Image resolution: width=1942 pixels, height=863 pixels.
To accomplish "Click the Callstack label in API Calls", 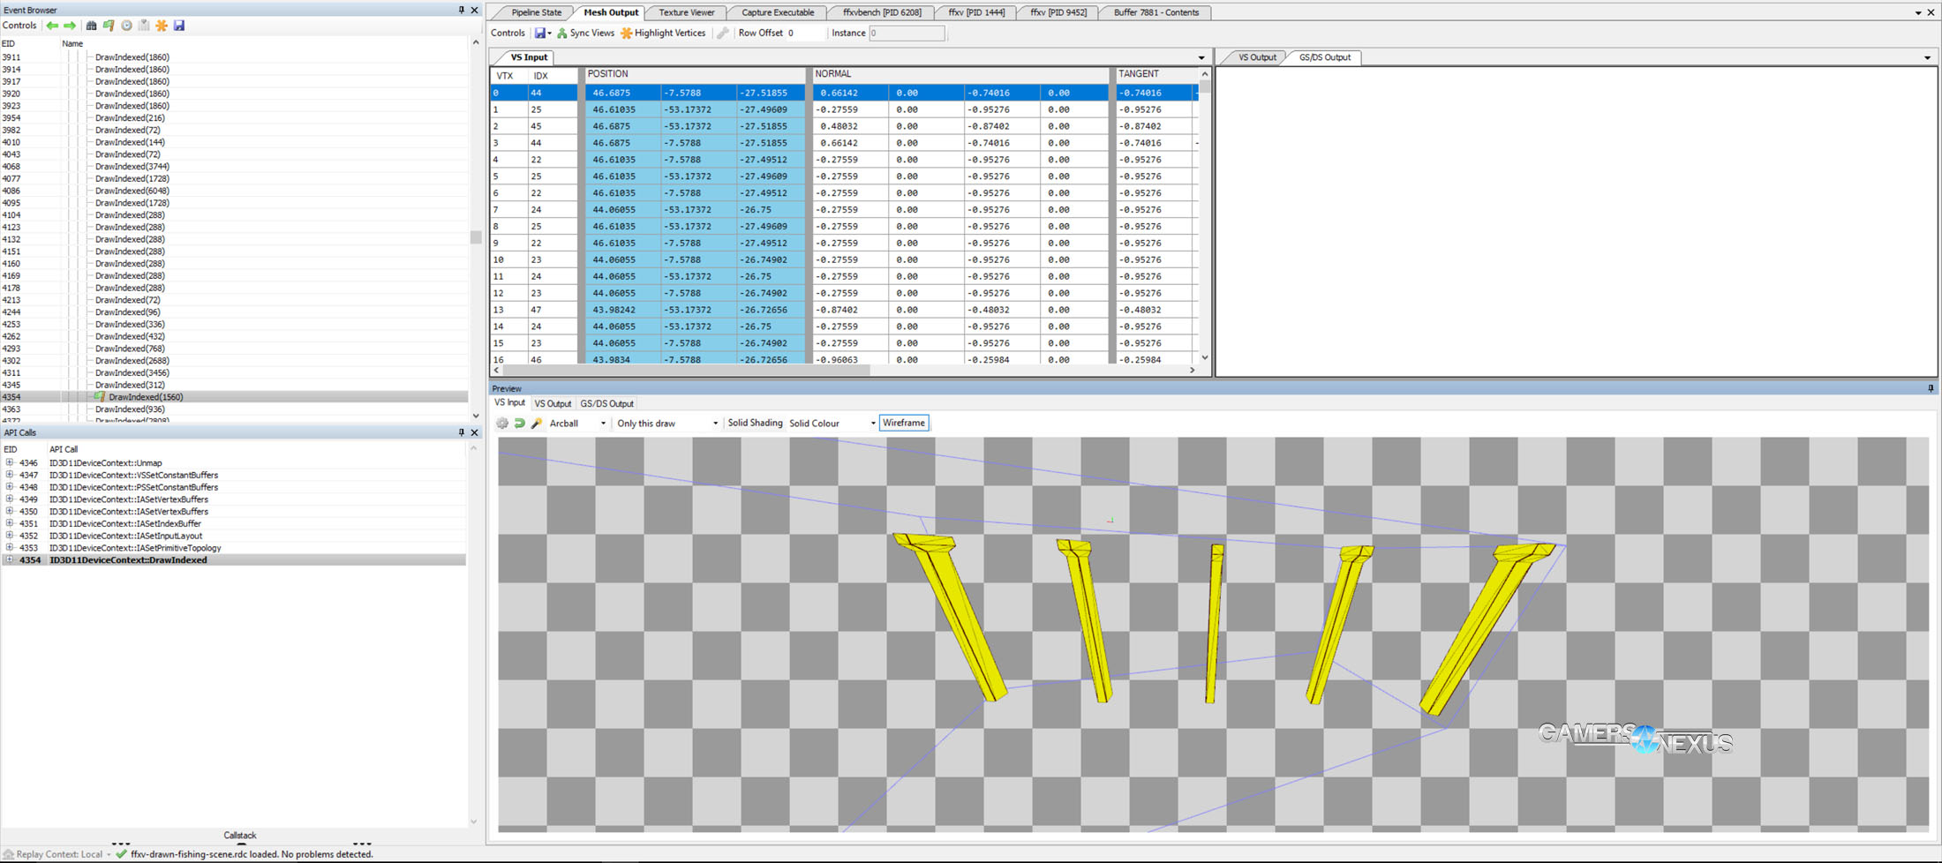I will tap(239, 835).
